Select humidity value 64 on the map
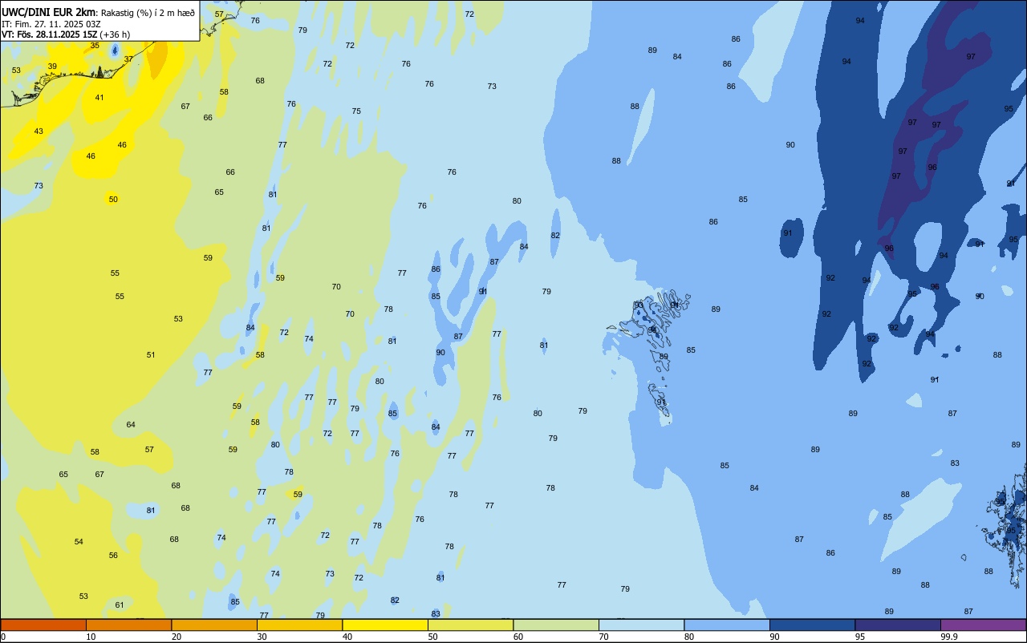This screenshot has height=643, width=1027. [x=131, y=425]
